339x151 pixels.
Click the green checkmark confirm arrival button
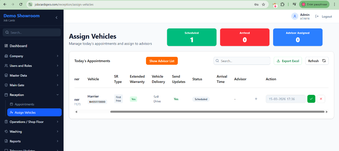click(x=311, y=99)
